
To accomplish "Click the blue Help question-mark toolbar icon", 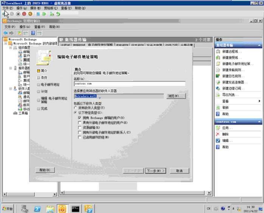I will tap(33, 33).
